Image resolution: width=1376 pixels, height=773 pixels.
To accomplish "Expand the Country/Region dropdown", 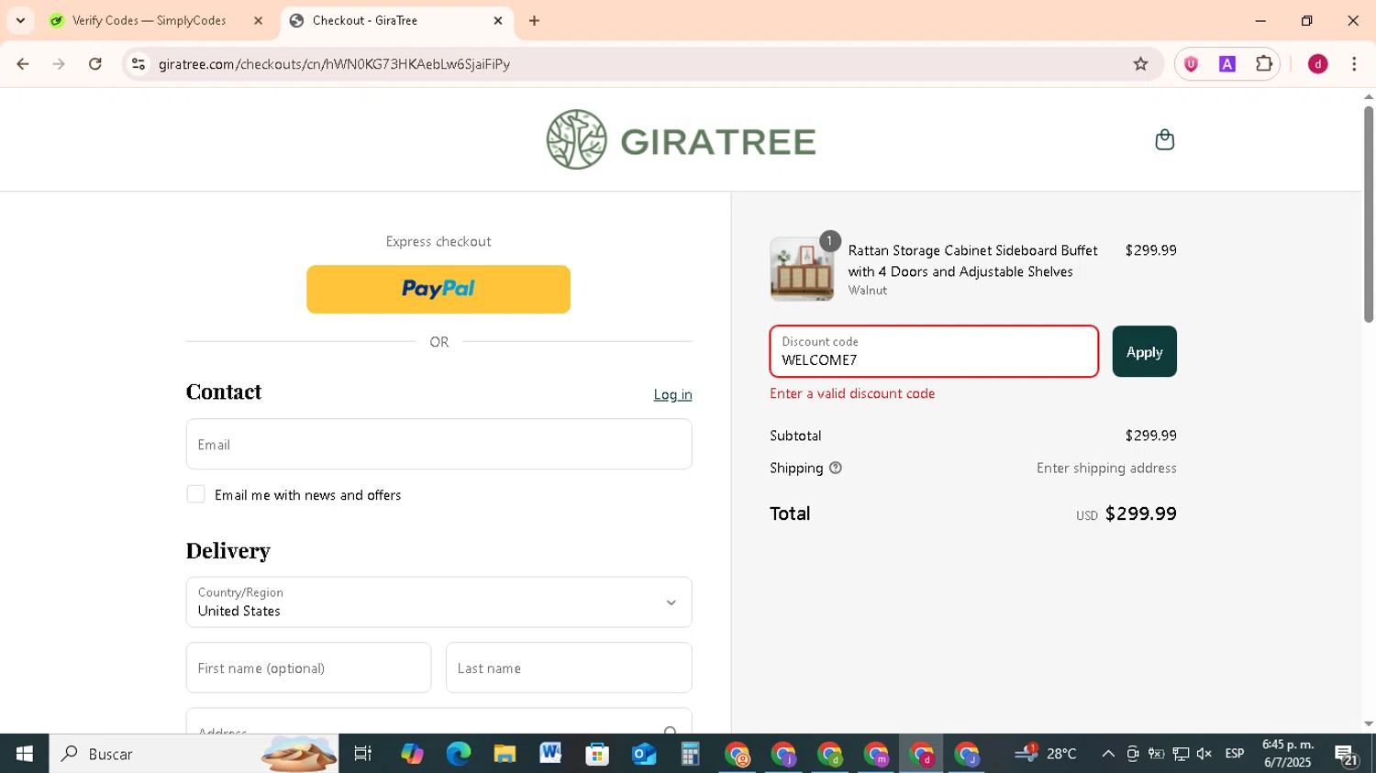I will point(438,602).
